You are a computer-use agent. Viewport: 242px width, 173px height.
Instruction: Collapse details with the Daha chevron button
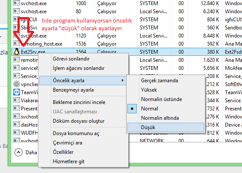(x=18, y=152)
